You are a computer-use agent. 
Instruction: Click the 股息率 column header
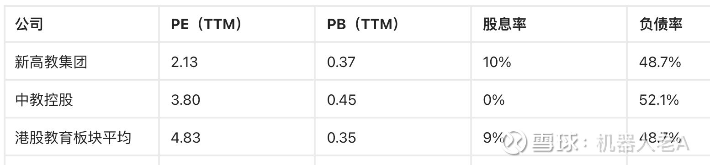pos(505,24)
